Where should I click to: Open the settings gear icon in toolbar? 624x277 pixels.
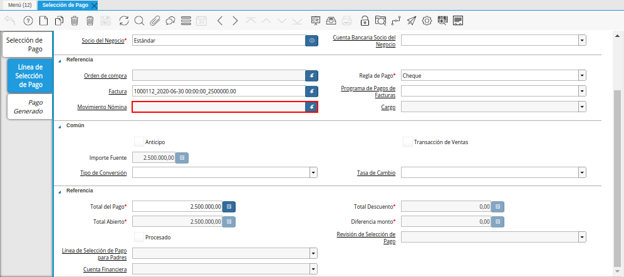click(x=427, y=21)
